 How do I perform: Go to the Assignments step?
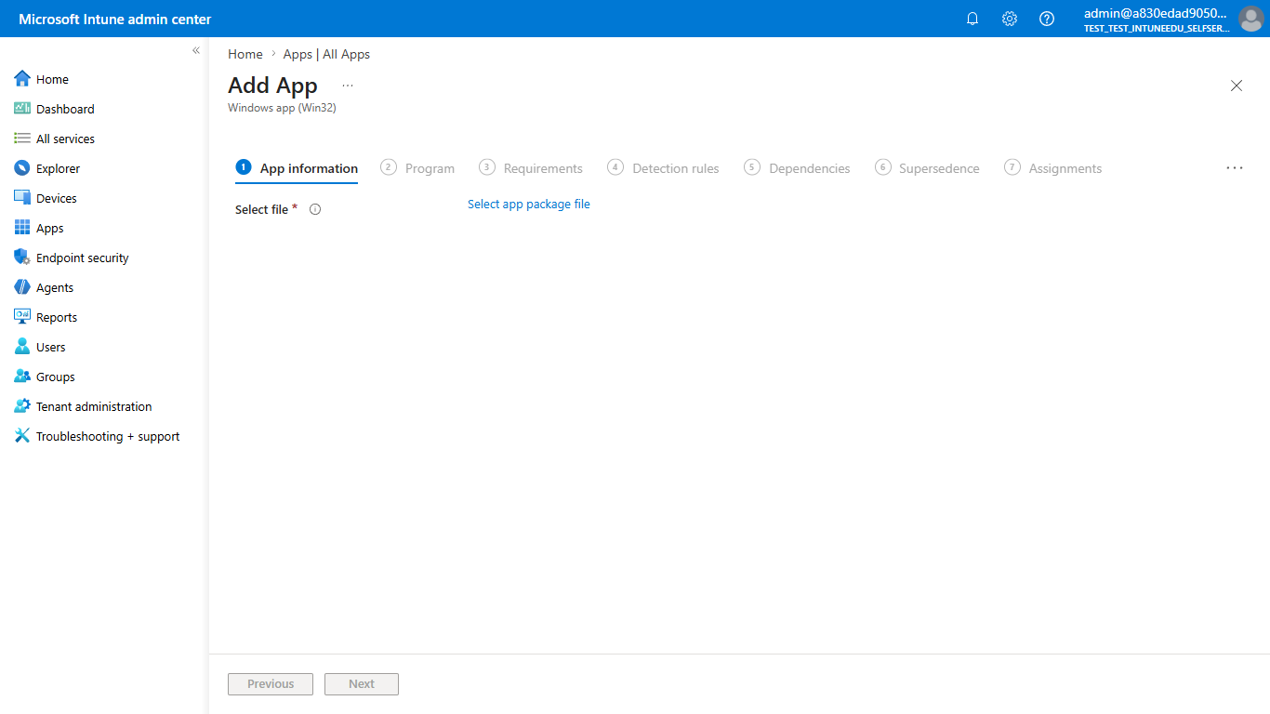coord(1053,168)
